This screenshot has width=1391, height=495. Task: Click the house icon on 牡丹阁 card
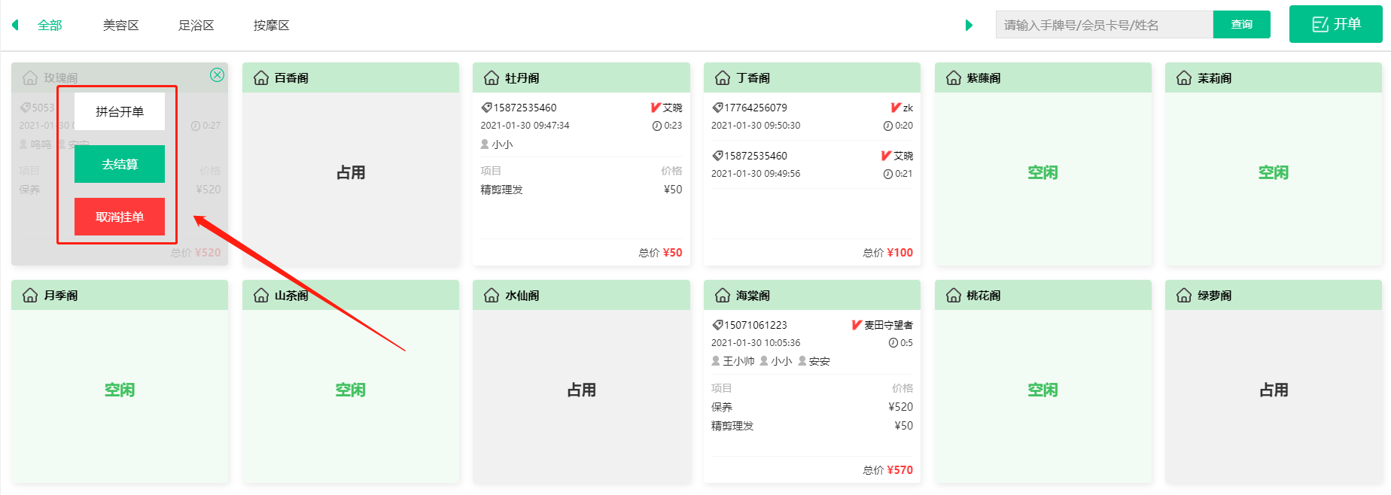492,77
